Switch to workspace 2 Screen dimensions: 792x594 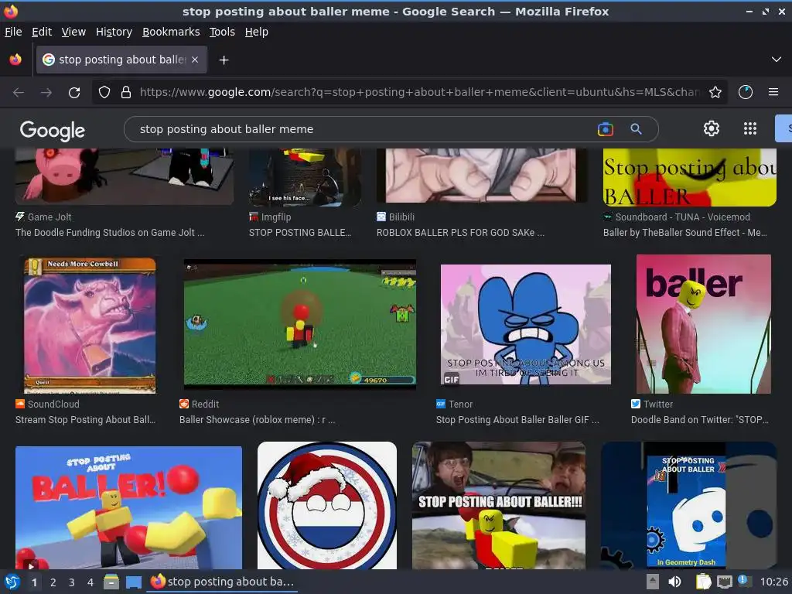53,582
